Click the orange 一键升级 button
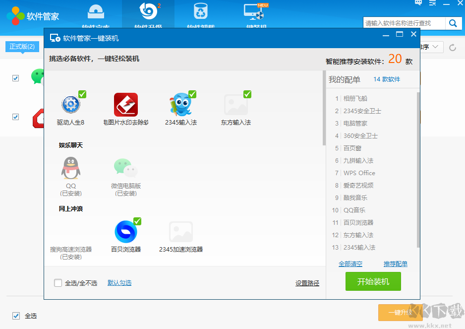This screenshot has height=329, width=465. [401, 312]
